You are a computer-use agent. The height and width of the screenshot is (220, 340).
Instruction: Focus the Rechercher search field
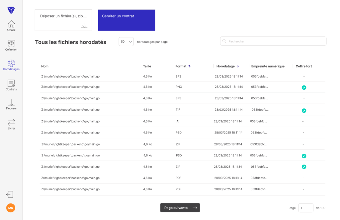click(273, 41)
